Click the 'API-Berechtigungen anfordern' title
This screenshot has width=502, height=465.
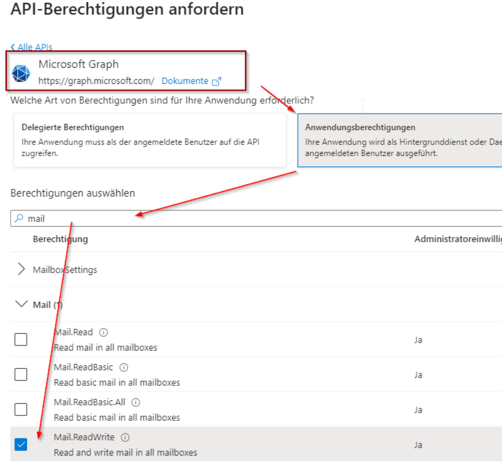click(127, 9)
